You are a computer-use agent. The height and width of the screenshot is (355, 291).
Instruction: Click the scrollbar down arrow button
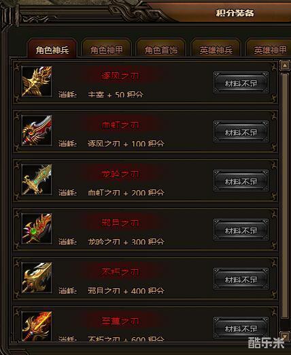285,336
